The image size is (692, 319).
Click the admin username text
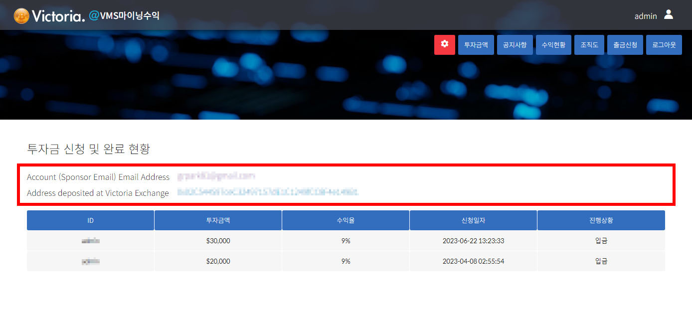coord(645,16)
